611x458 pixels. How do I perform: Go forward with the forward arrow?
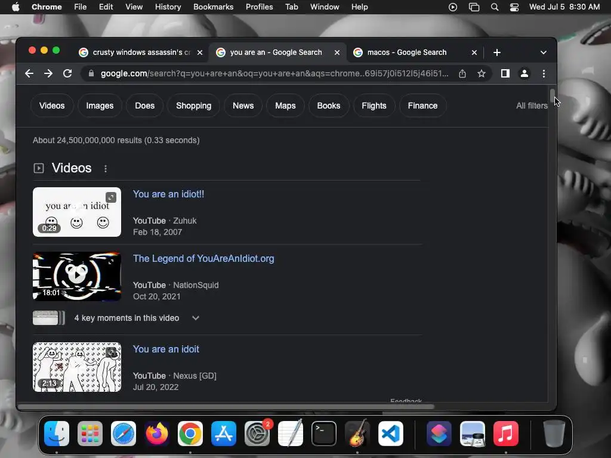coord(48,73)
